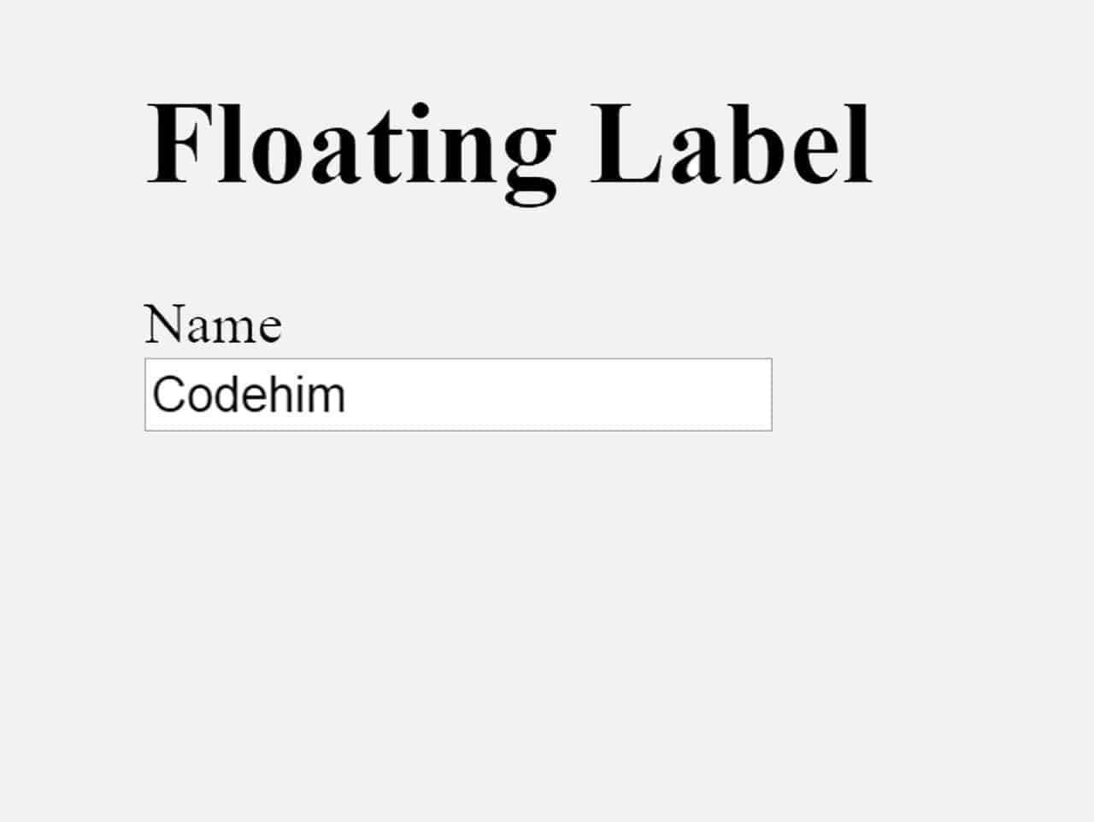This screenshot has width=1094, height=822.
Task: Place cursor after the Codehim text
Action: (359, 396)
